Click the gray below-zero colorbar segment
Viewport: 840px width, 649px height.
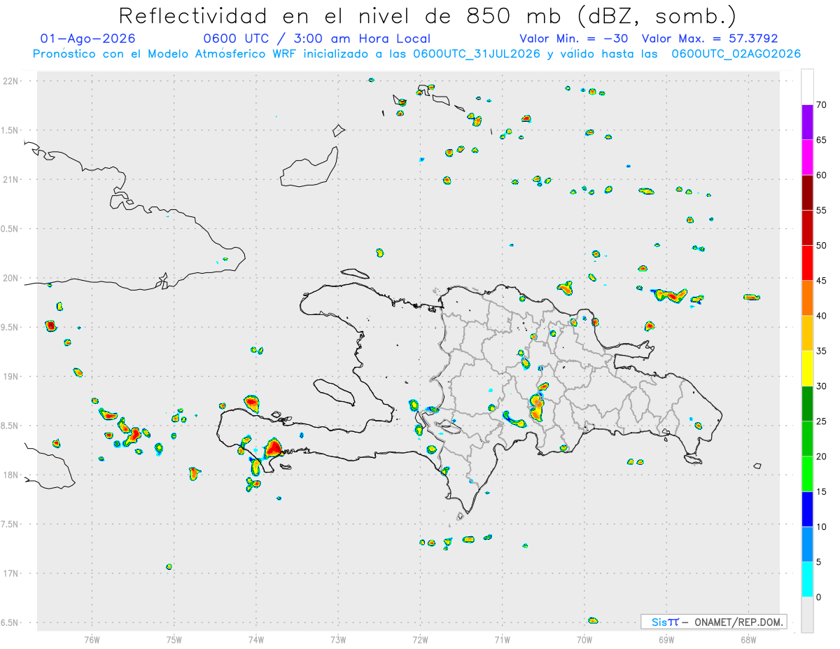(807, 615)
